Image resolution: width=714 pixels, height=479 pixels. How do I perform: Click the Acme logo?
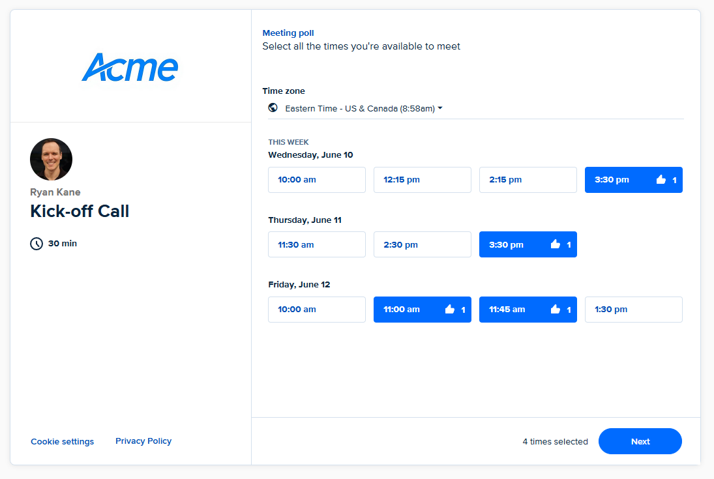[130, 67]
